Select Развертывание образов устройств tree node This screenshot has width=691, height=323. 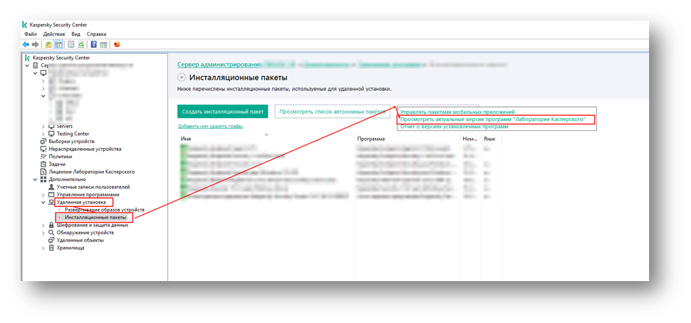[105, 210]
